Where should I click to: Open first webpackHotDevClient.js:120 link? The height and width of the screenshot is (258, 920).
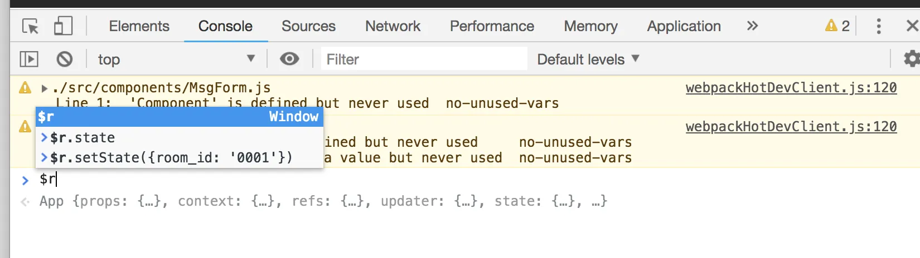coord(791,88)
